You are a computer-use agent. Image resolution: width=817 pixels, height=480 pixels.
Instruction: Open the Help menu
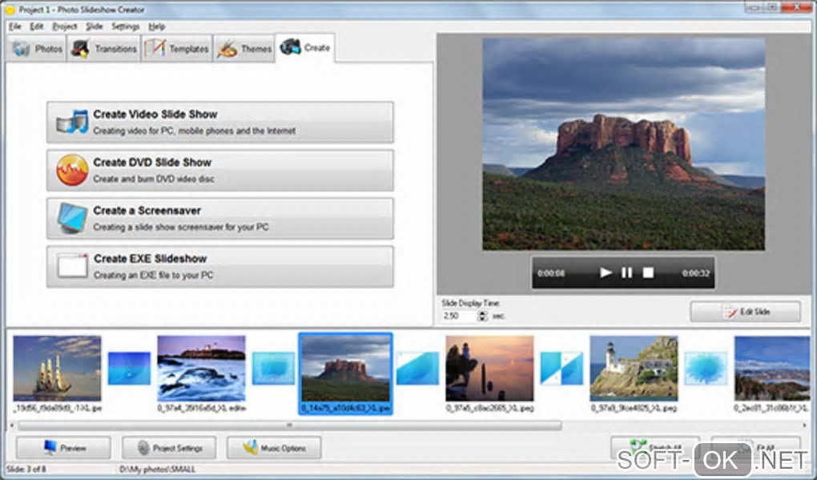click(156, 26)
